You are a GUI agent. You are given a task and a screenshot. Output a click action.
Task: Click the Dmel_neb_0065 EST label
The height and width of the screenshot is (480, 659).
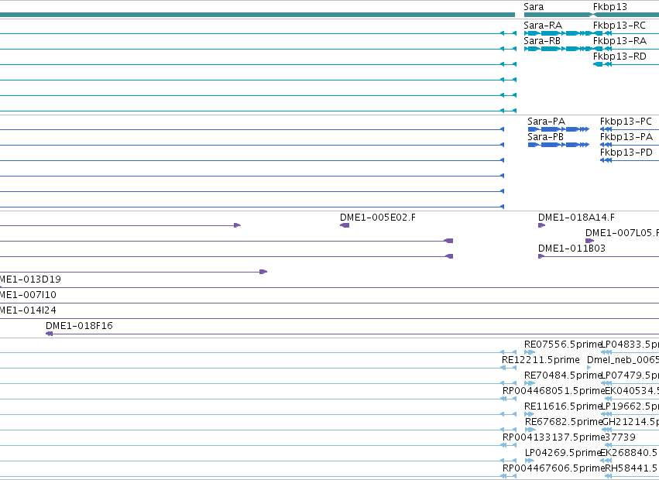623,360
